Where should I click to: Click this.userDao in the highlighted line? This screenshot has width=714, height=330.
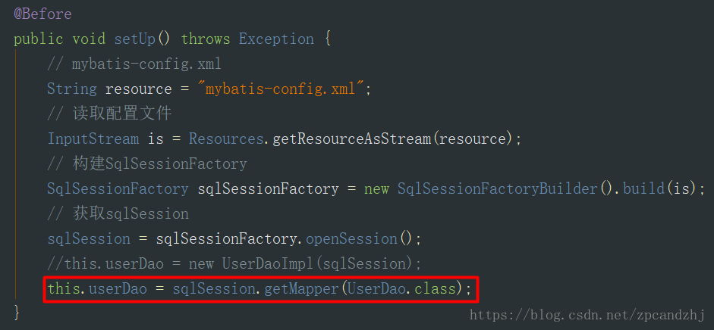coord(97,288)
